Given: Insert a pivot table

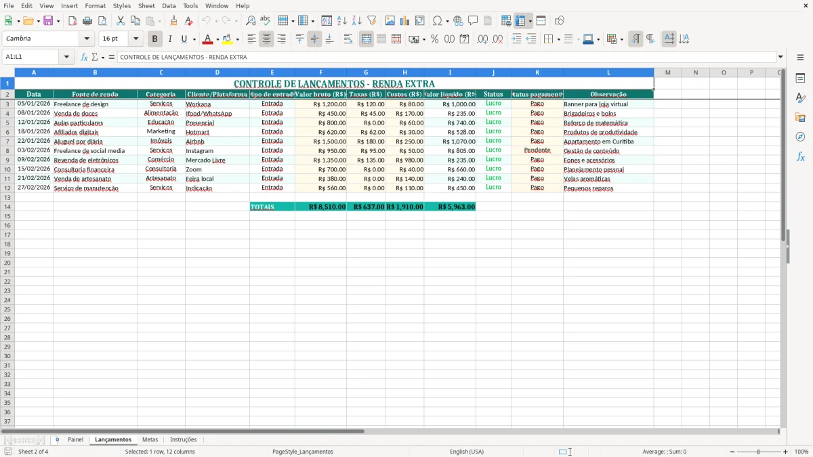Looking at the screenshot, I should (x=420, y=21).
